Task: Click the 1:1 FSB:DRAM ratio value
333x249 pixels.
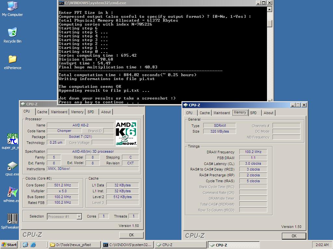Action: (253, 158)
